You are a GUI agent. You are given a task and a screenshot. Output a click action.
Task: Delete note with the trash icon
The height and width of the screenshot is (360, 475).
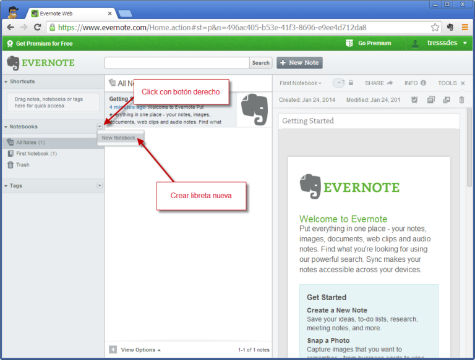coord(461,100)
